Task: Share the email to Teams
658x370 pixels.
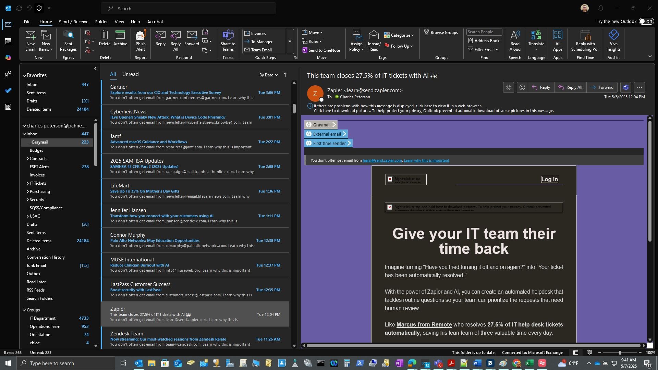Action: pyautogui.click(x=228, y=40)
